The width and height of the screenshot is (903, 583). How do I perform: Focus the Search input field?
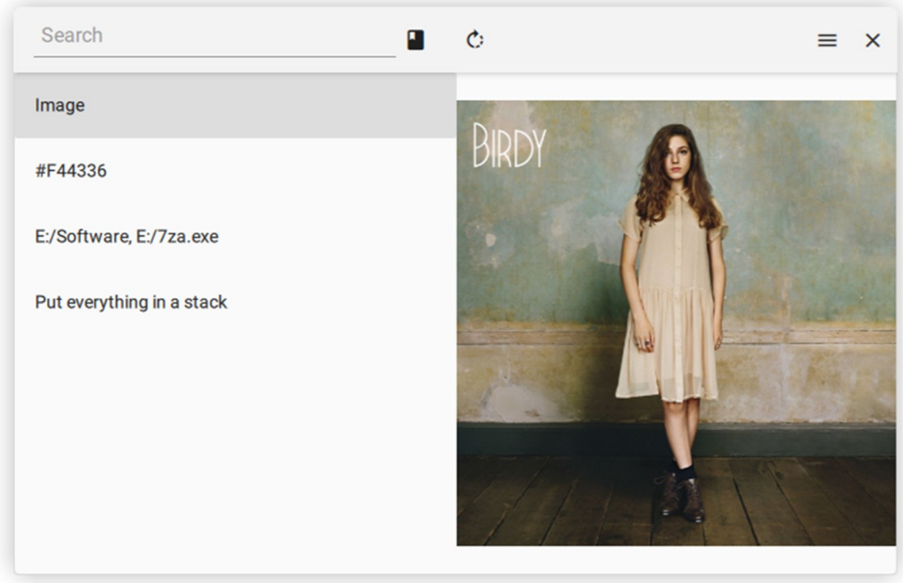click(214, 36)
